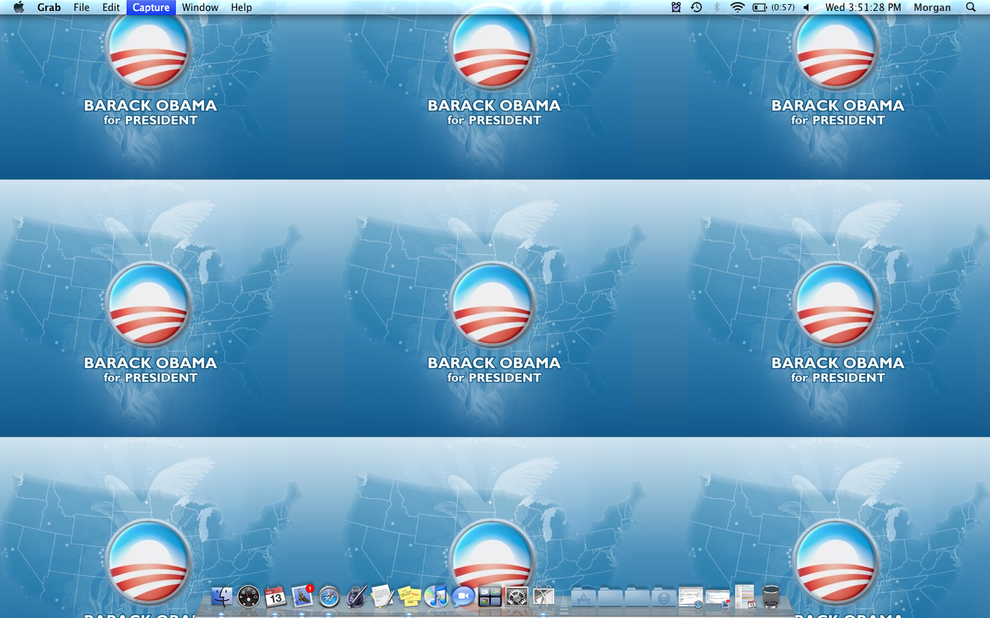
Task: Click the Bluetooth status icon
Action: [x=716, y=7]
